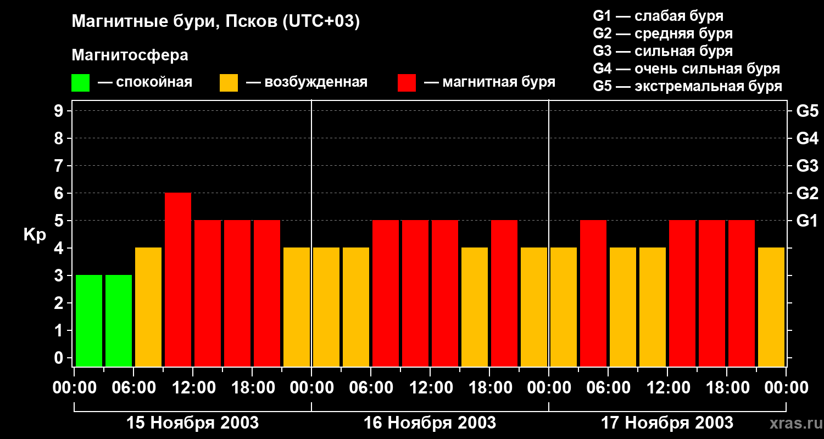Viewport: 824px width, 439px height.
Task: Click the red 'магнитная буря' legend swatch
Action: pyautogui.click(x=407, y=83)
